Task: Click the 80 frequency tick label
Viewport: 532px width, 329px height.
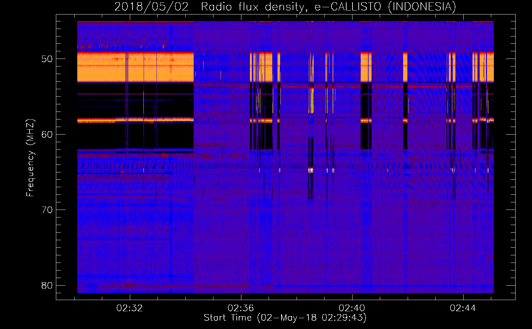Action: (x=47, y=285)
